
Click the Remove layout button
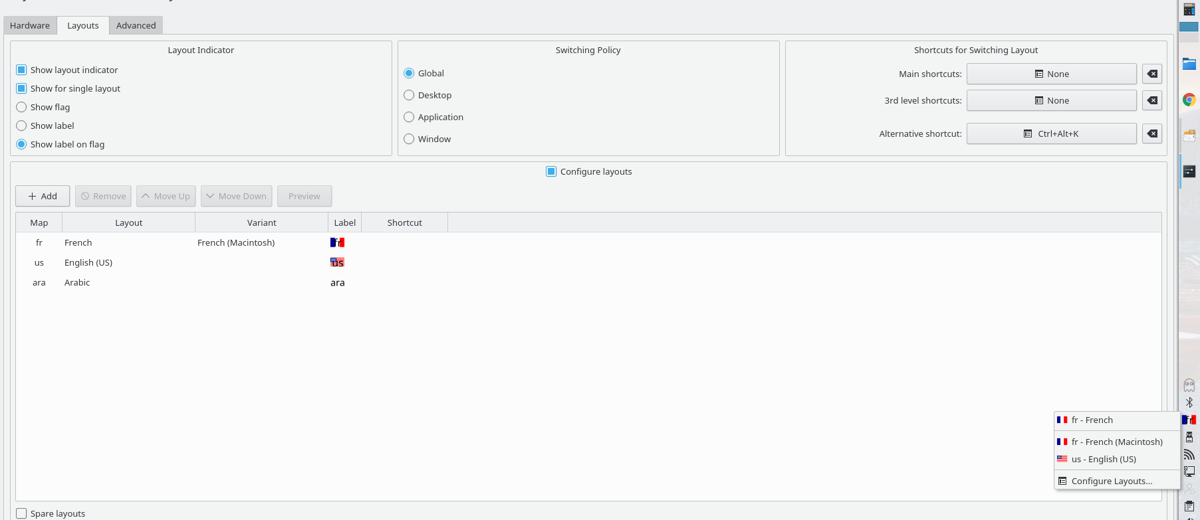pos(103,196)
